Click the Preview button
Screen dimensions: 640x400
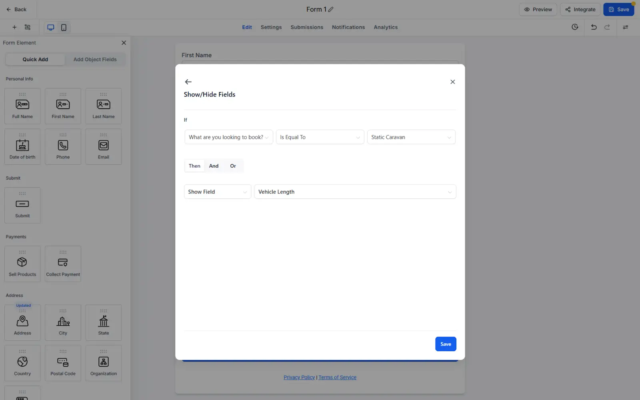click(x=538, y=10)
